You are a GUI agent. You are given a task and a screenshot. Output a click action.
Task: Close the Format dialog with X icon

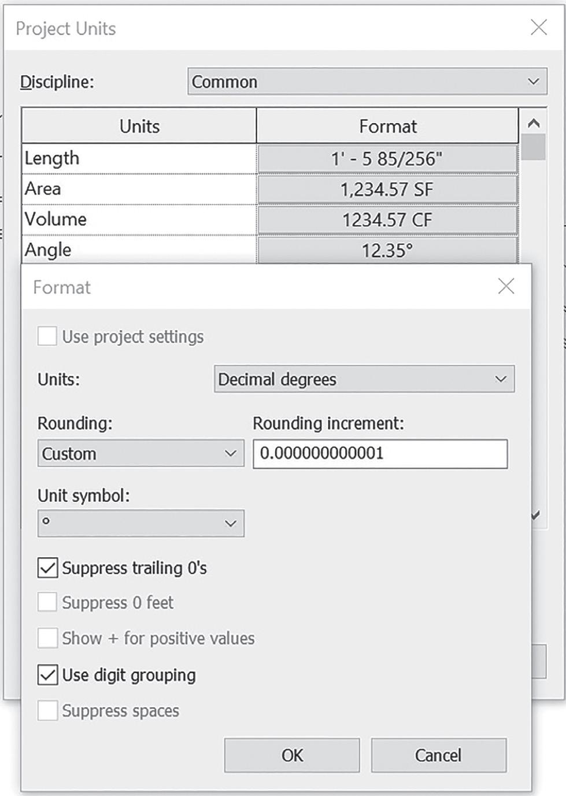506,286
